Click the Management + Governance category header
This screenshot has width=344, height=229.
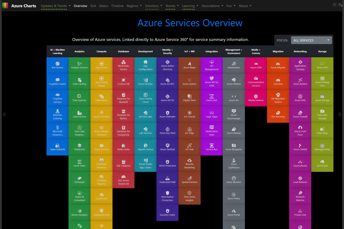pos(234,51)
